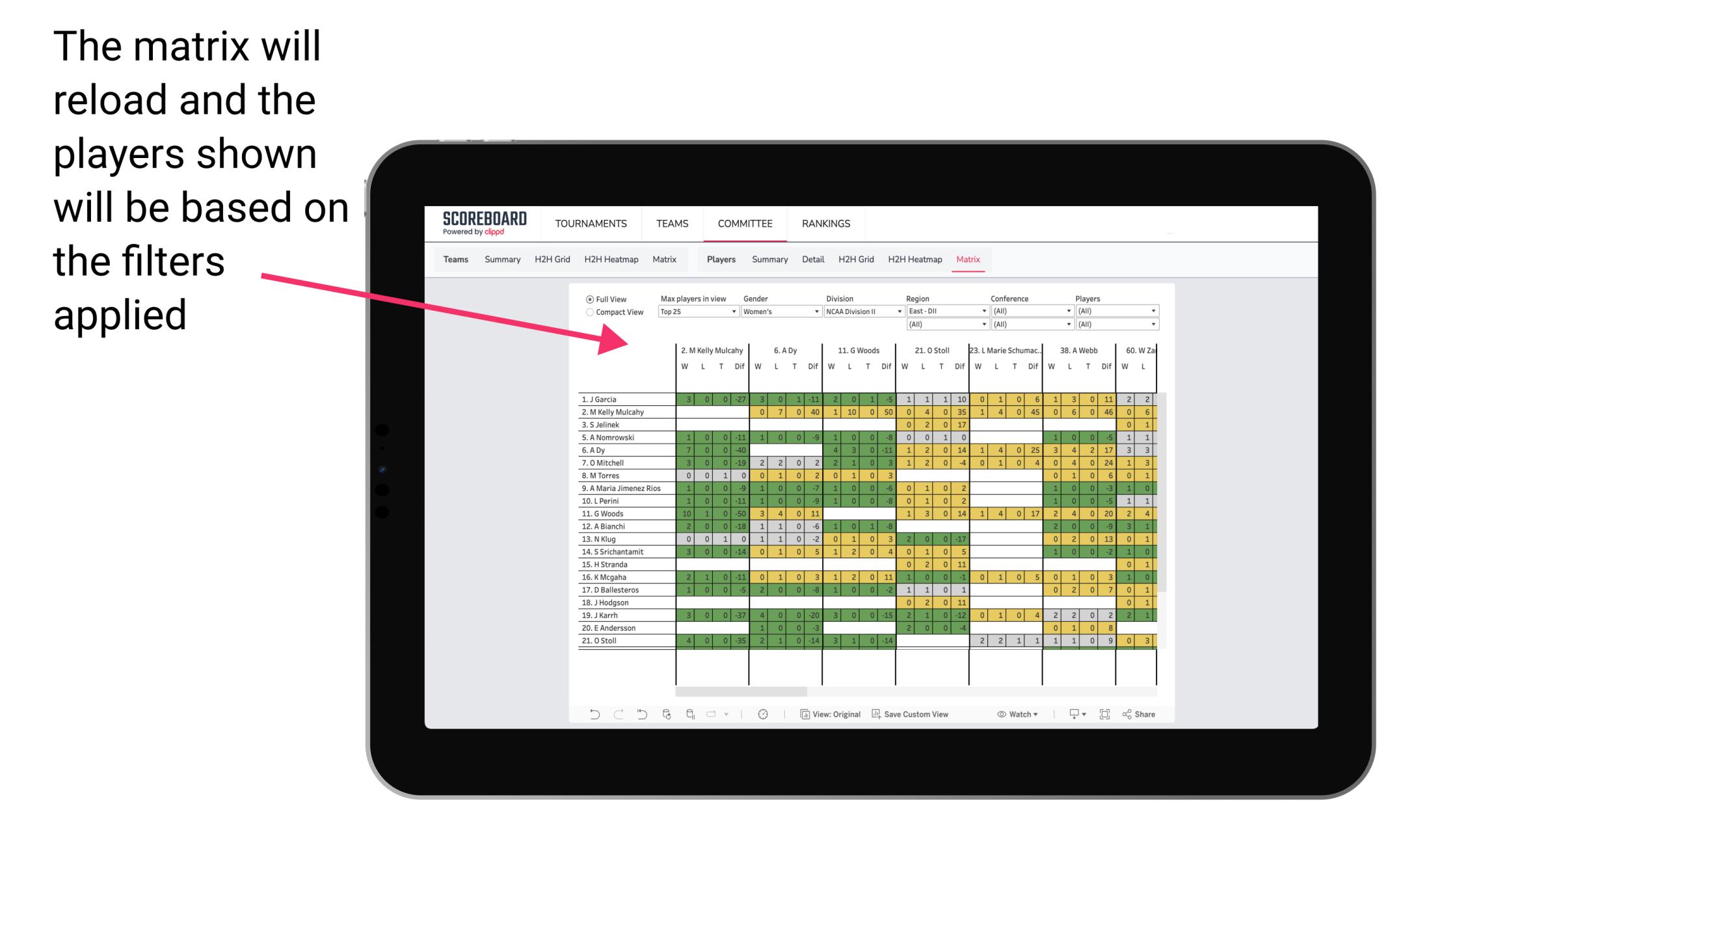Open the COMMITTEE menu item

pyautogui.click(x=745, y=223)
